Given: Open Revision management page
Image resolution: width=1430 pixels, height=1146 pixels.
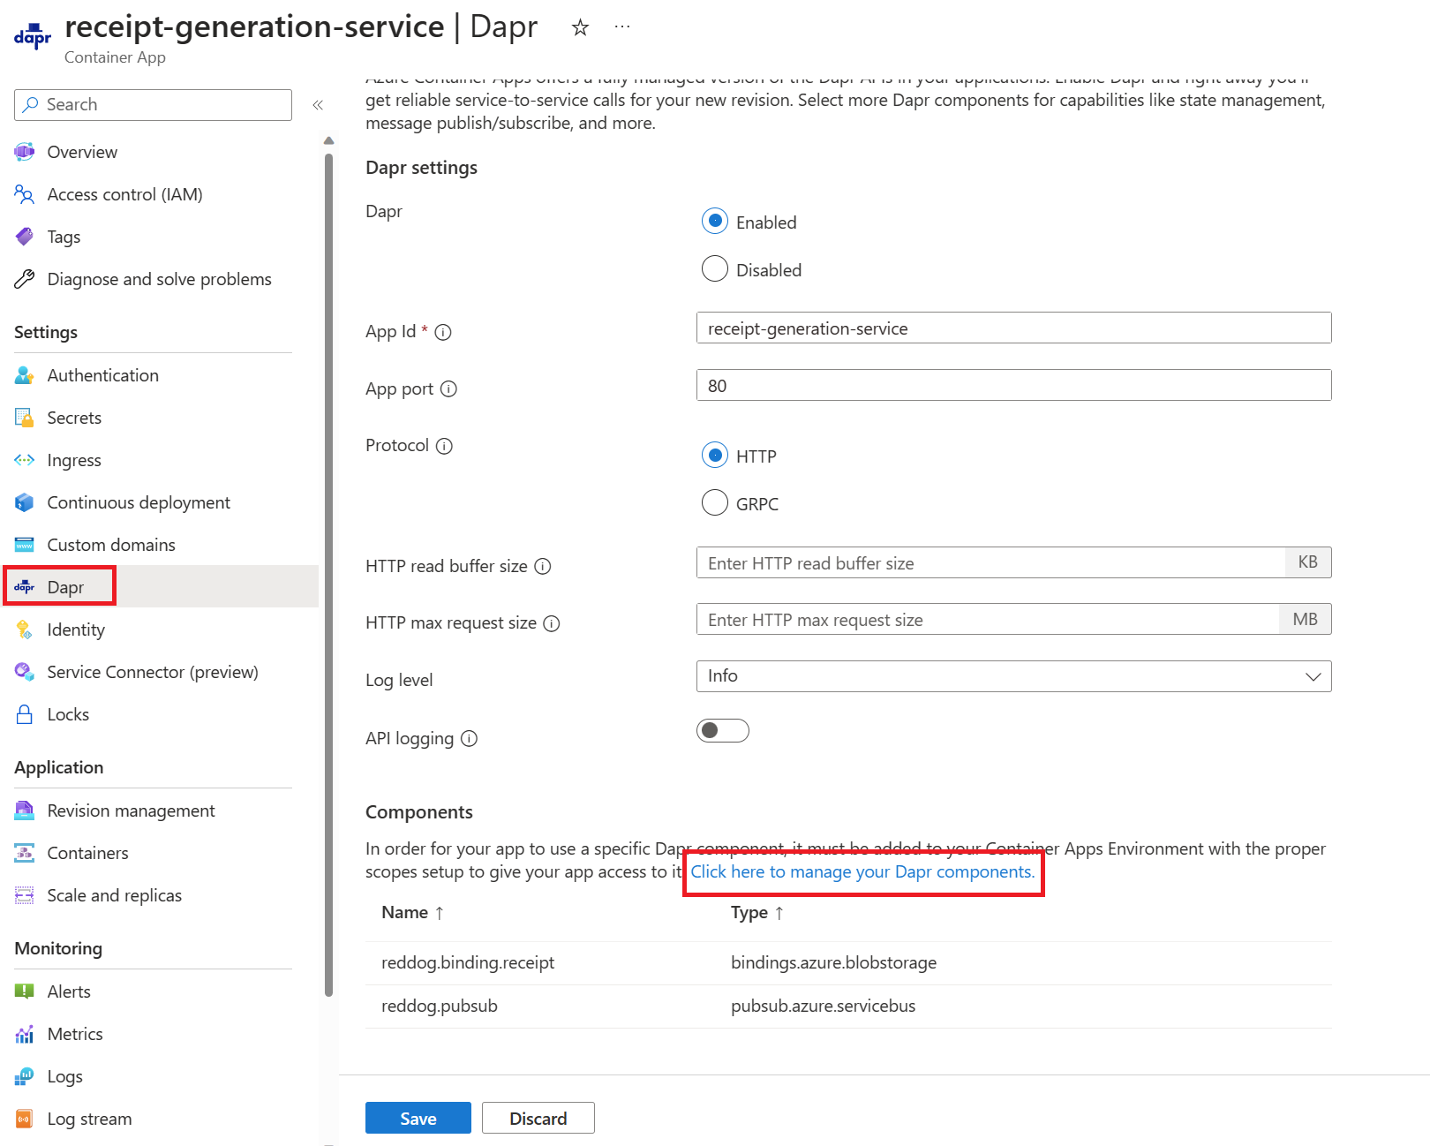Looking at the screenshot, I should [x=131, y=810].
